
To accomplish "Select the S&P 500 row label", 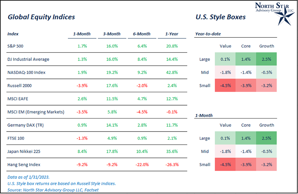I will (17, 46).
